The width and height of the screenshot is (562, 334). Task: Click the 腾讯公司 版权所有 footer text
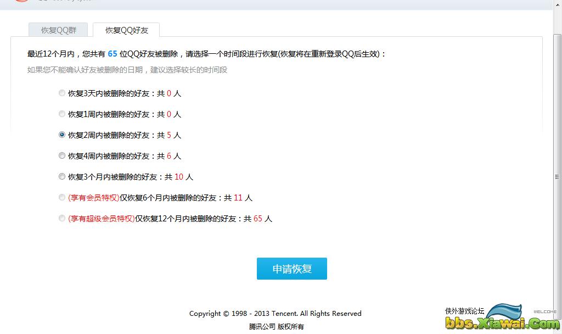(277, 326)
